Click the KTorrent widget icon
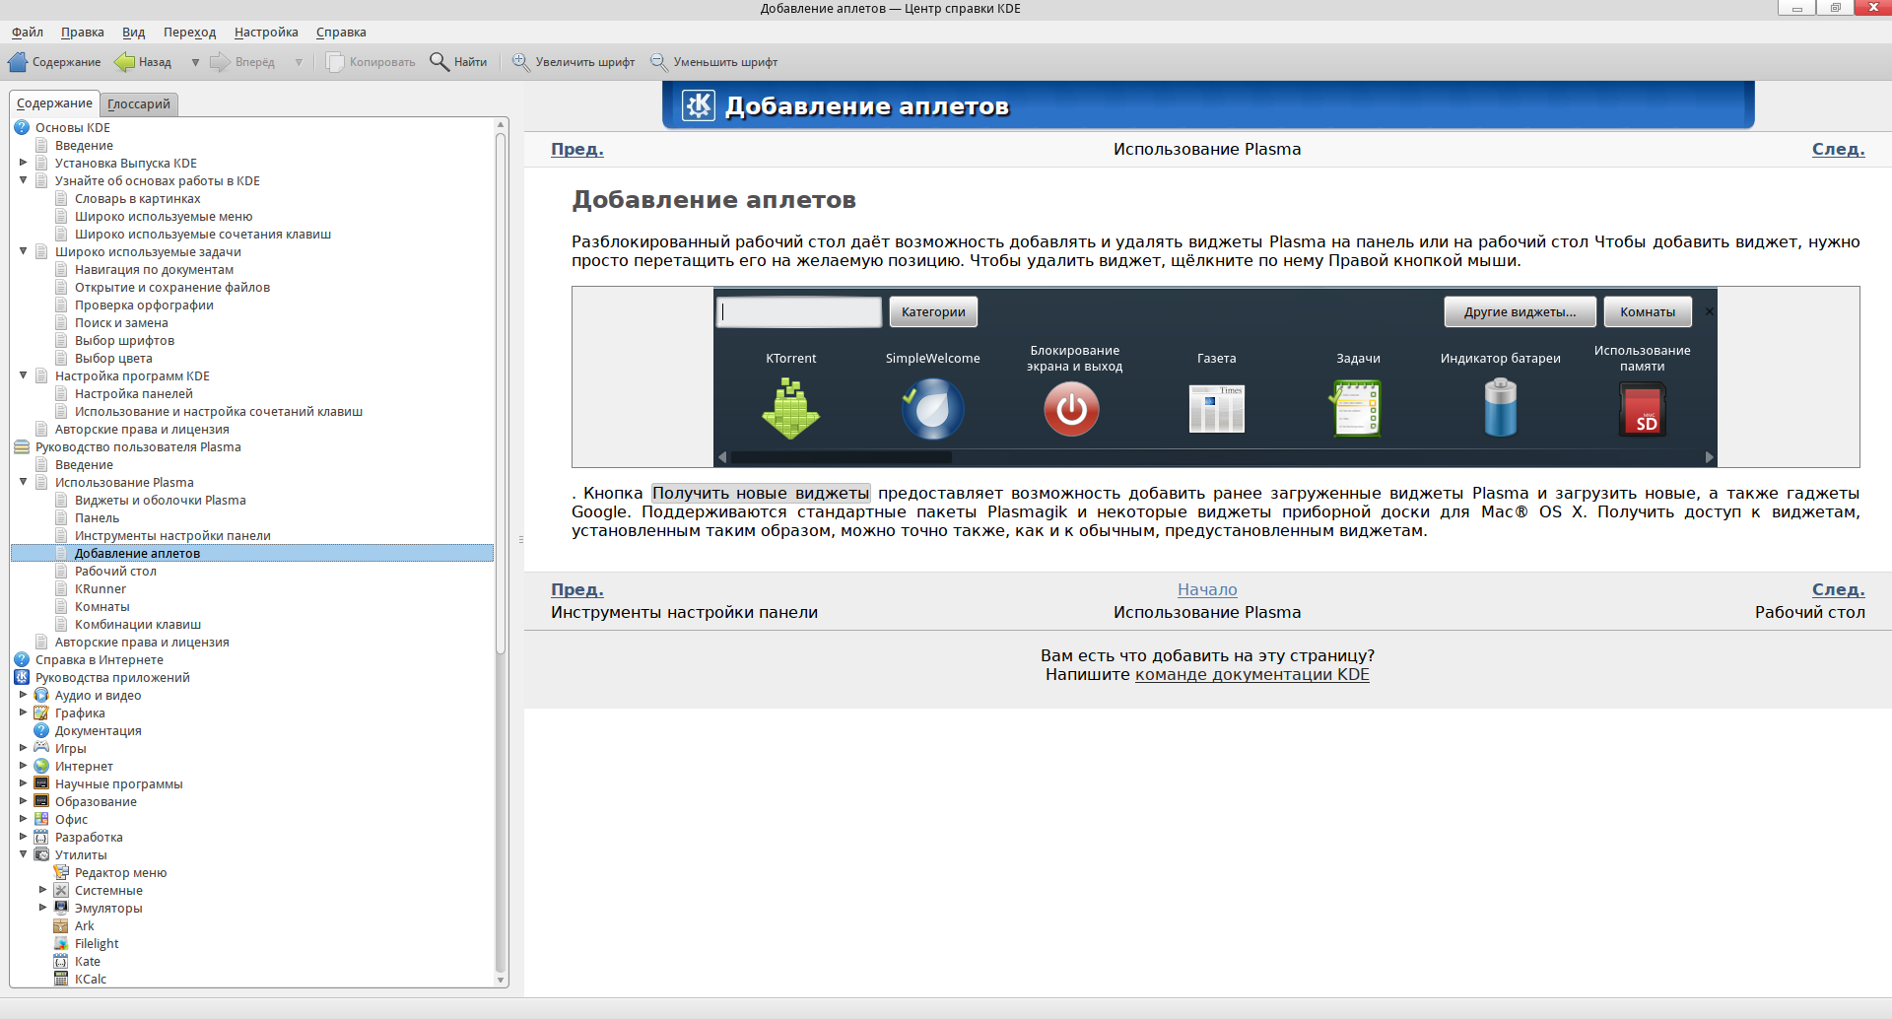 pos(791,410)
